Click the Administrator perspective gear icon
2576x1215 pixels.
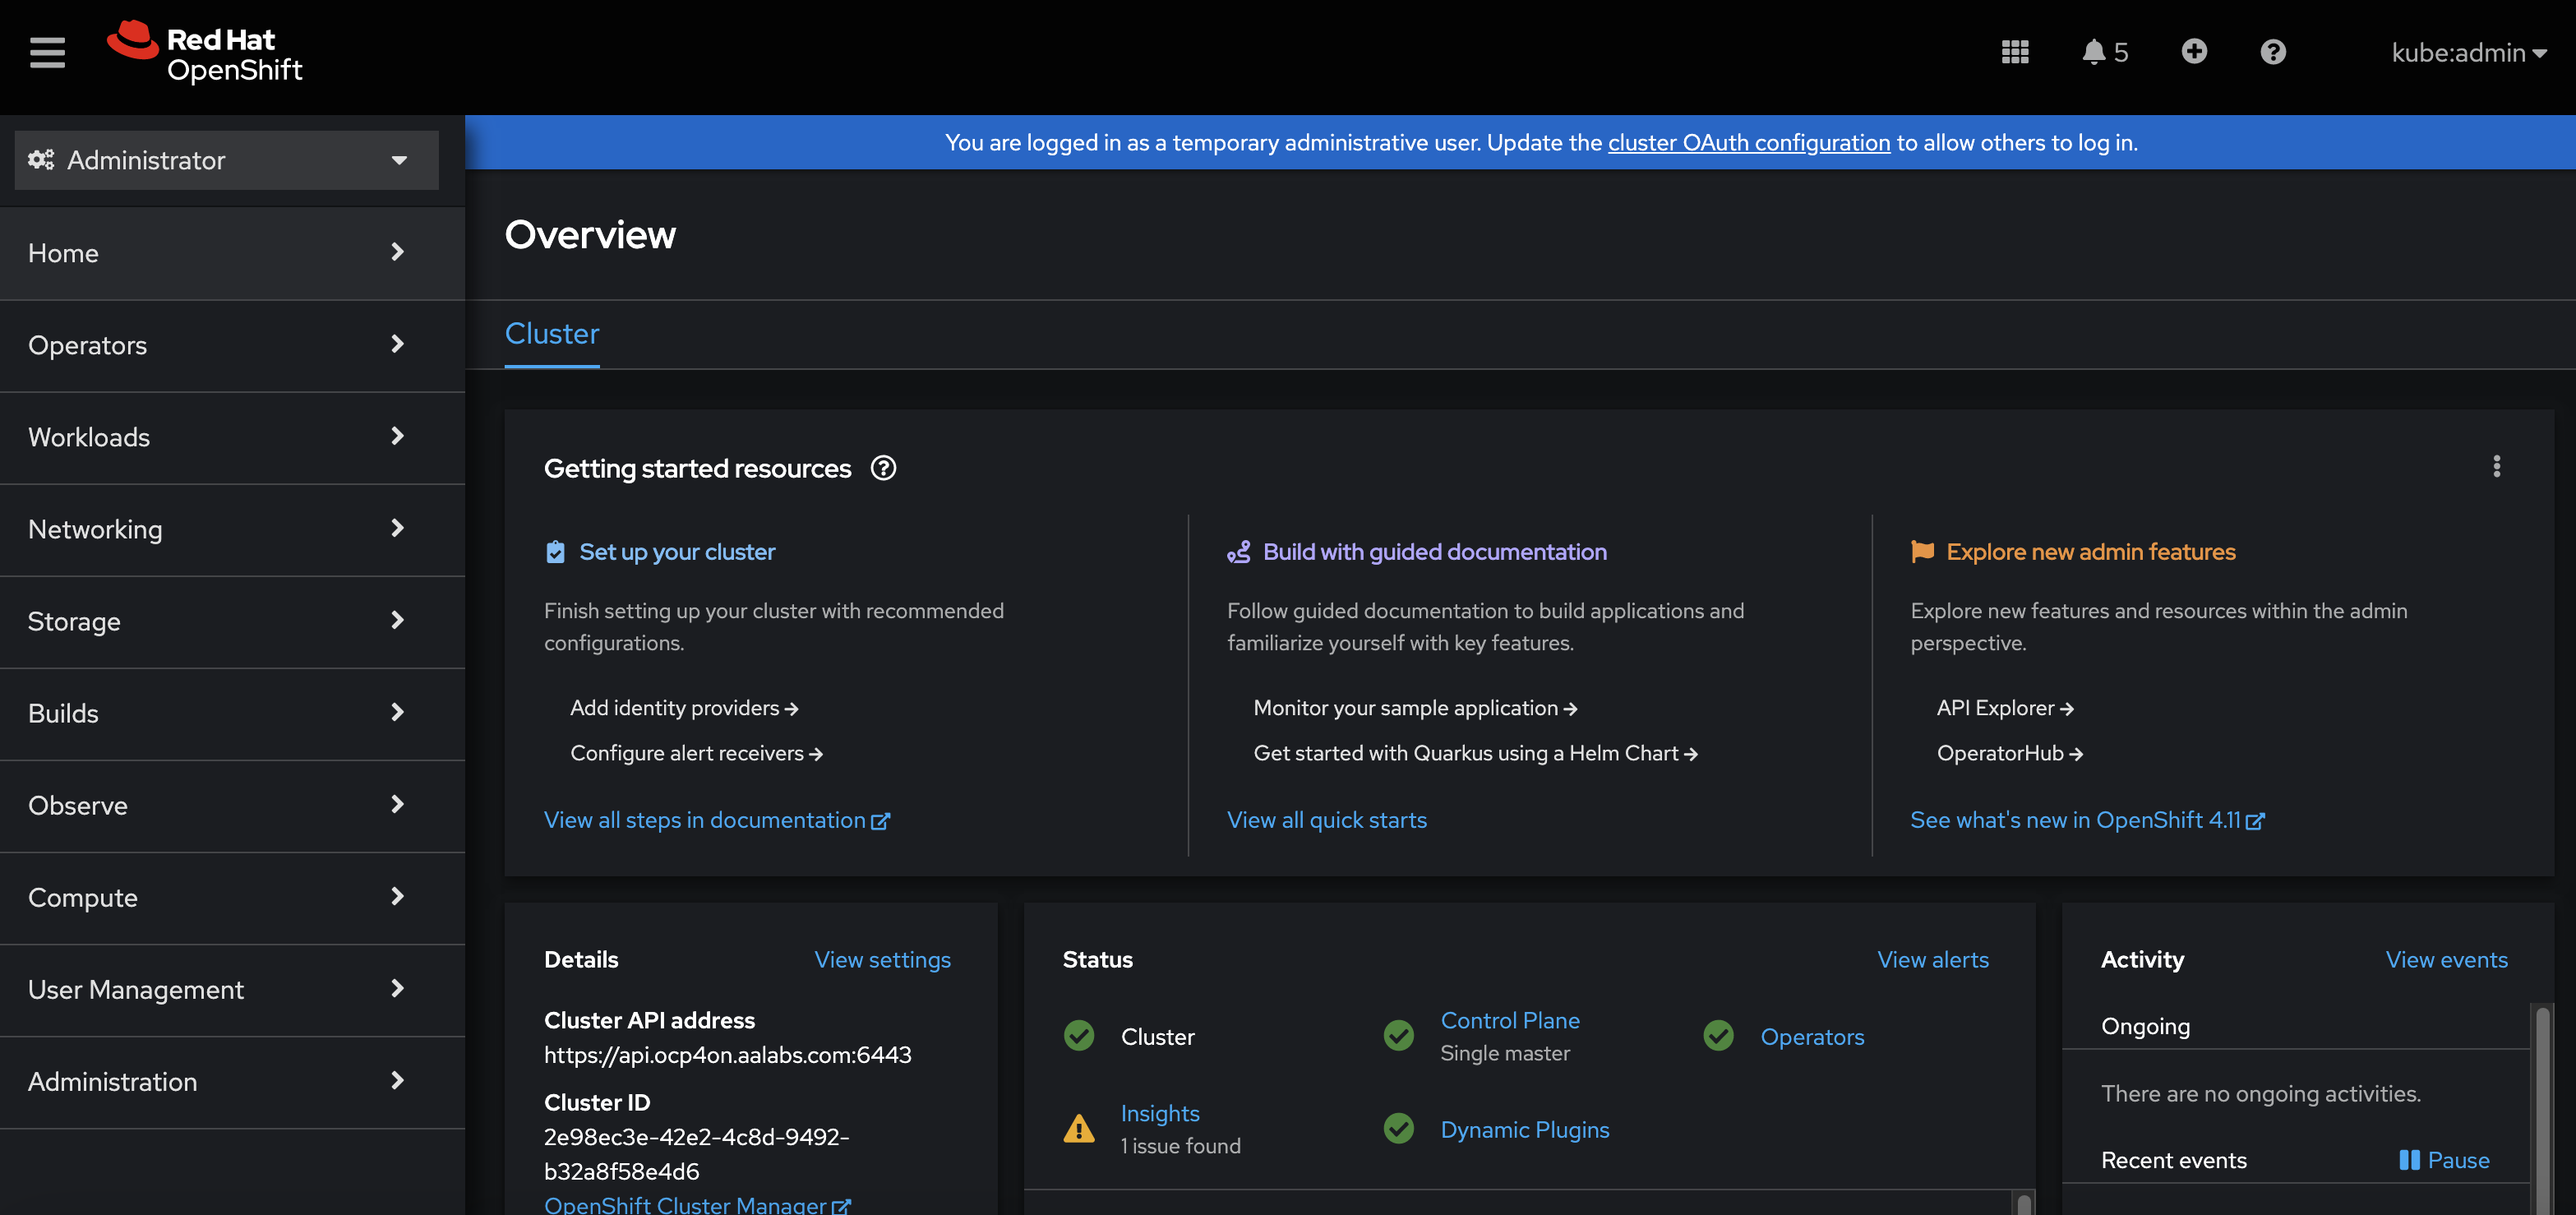point(41,160)
